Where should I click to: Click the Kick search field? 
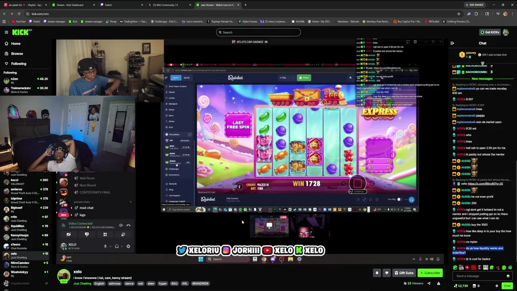[x=258, y=32]
